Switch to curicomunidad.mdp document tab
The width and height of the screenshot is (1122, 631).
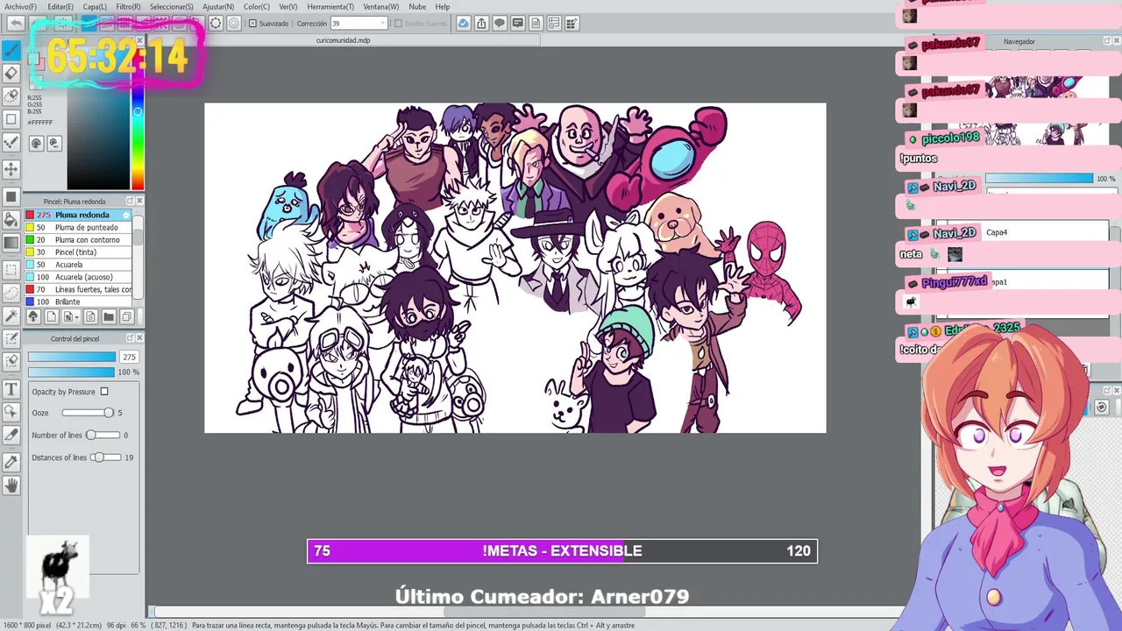pyautogui.click(x=343, y=40)
